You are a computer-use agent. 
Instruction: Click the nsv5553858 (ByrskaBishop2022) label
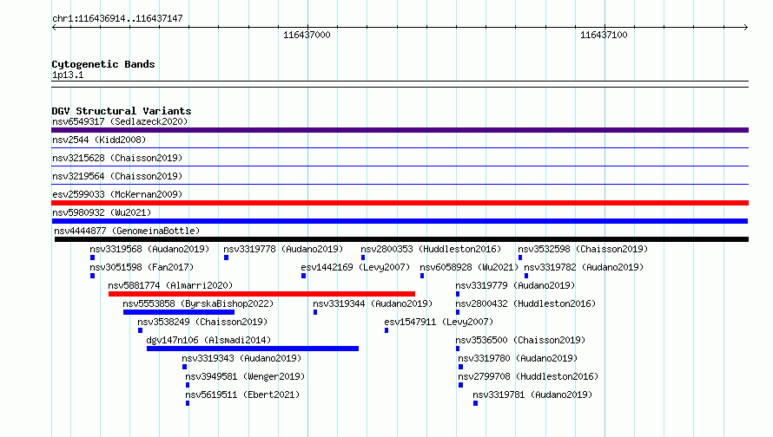click(198, 303)
